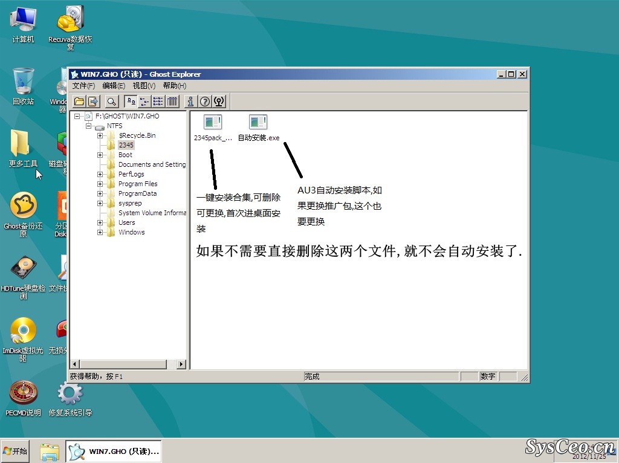Maximize the Ghost Explorer window
Screen dimensions: 619x463
point(511,74)
